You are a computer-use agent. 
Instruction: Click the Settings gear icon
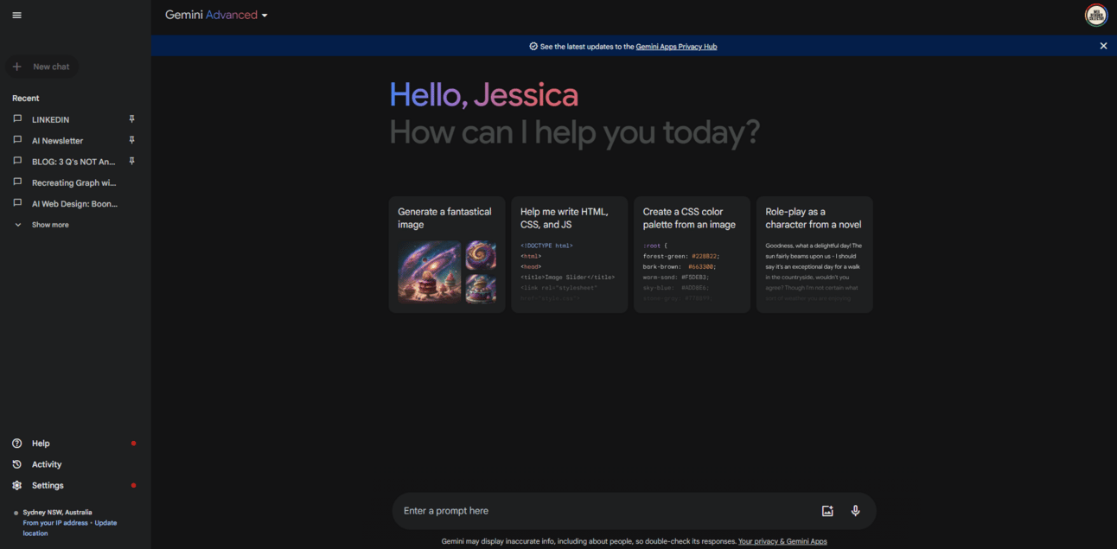16,486
